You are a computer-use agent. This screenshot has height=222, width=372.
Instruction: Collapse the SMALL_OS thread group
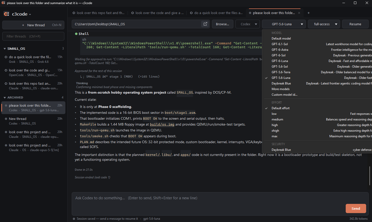[5, 48]
